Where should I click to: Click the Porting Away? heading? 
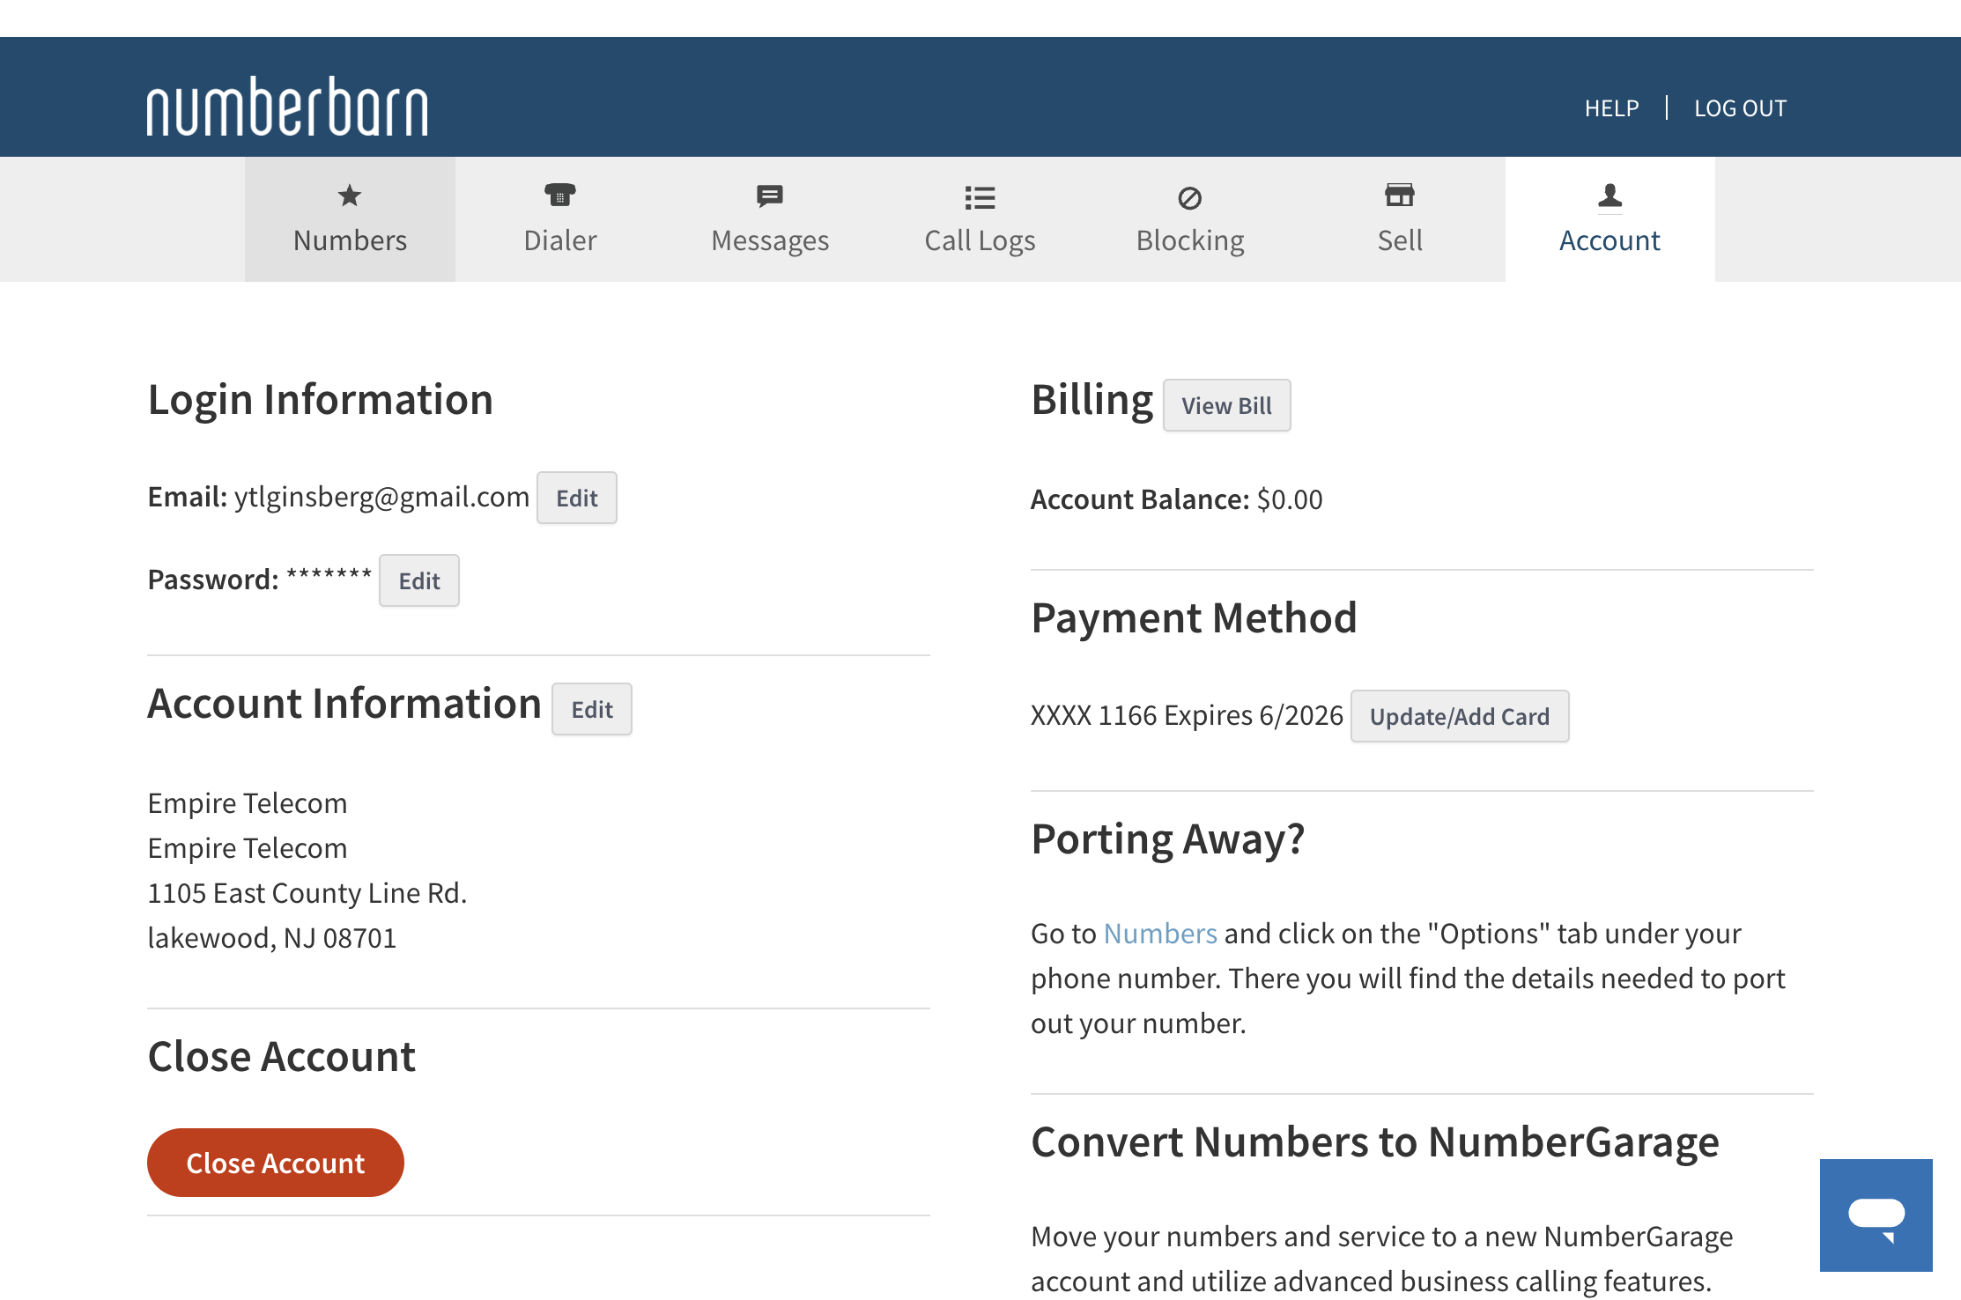coord(1168,838)
